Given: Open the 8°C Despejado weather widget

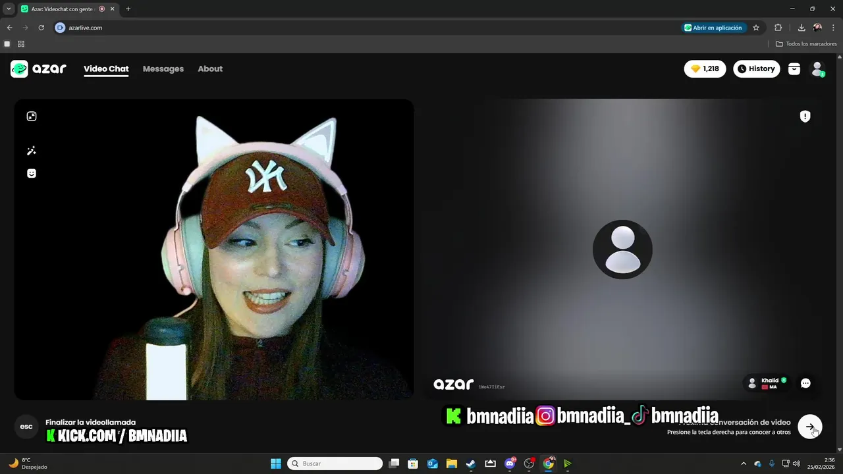Looking at the screenshot, I should (x=28, y=463).
